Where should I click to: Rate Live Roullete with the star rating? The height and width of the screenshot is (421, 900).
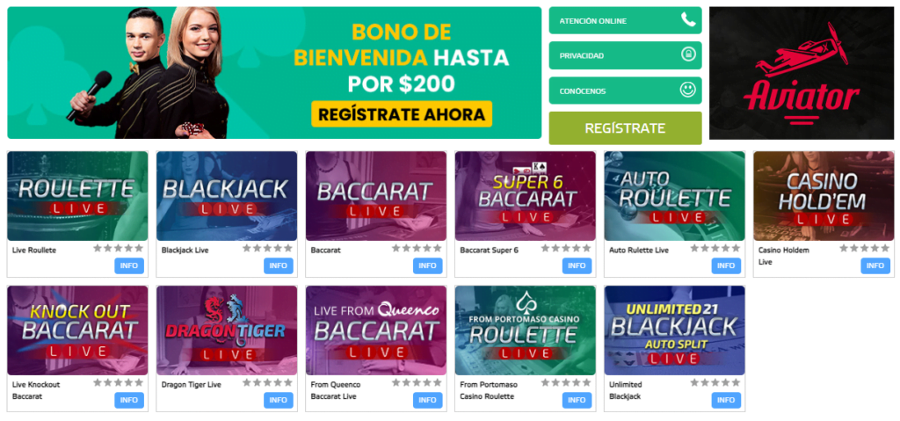(x=119, y=249)
